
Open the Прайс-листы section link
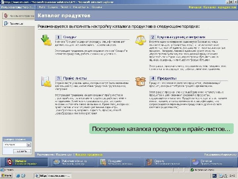75,78
